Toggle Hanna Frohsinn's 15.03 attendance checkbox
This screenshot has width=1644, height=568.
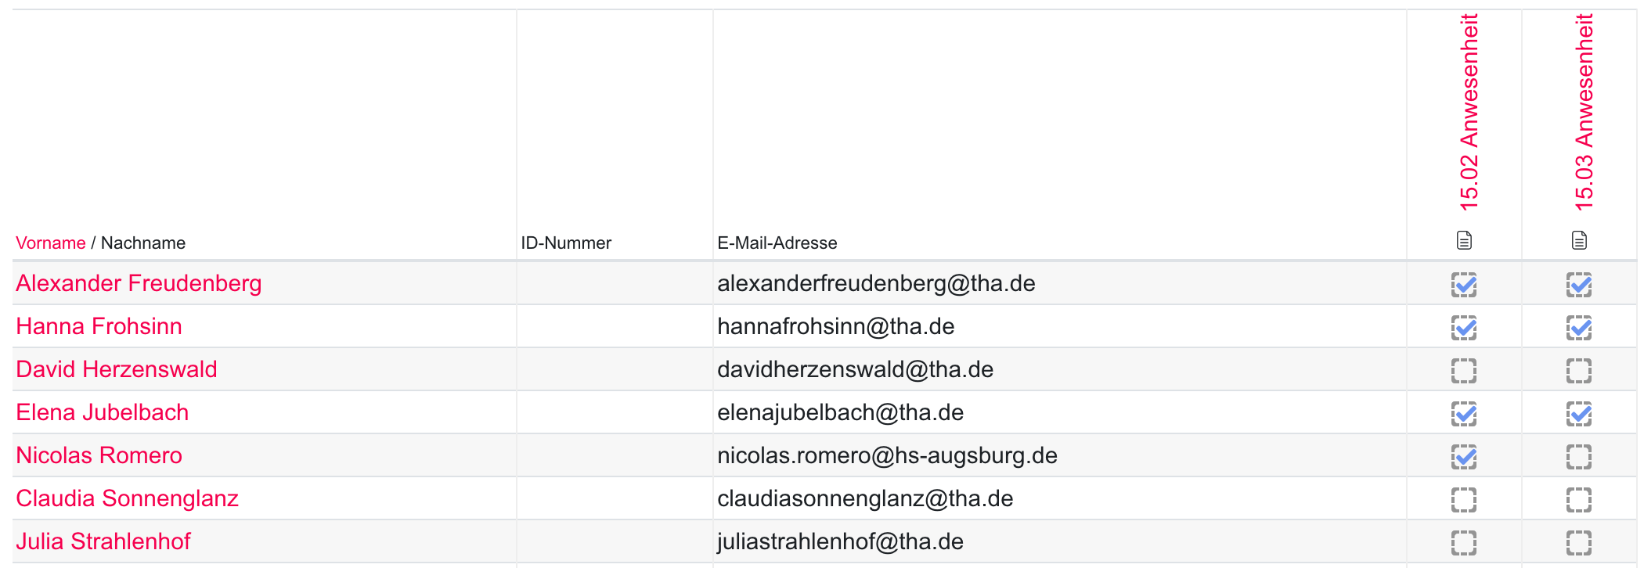[1579, 328]
